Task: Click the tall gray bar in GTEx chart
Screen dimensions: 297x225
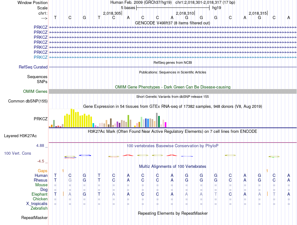Action: click(157, 120)
